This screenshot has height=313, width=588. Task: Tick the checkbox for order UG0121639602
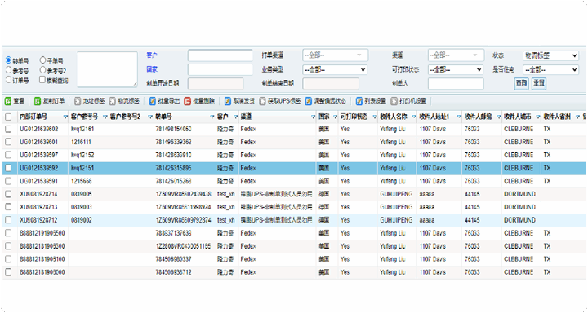[8, 129]
